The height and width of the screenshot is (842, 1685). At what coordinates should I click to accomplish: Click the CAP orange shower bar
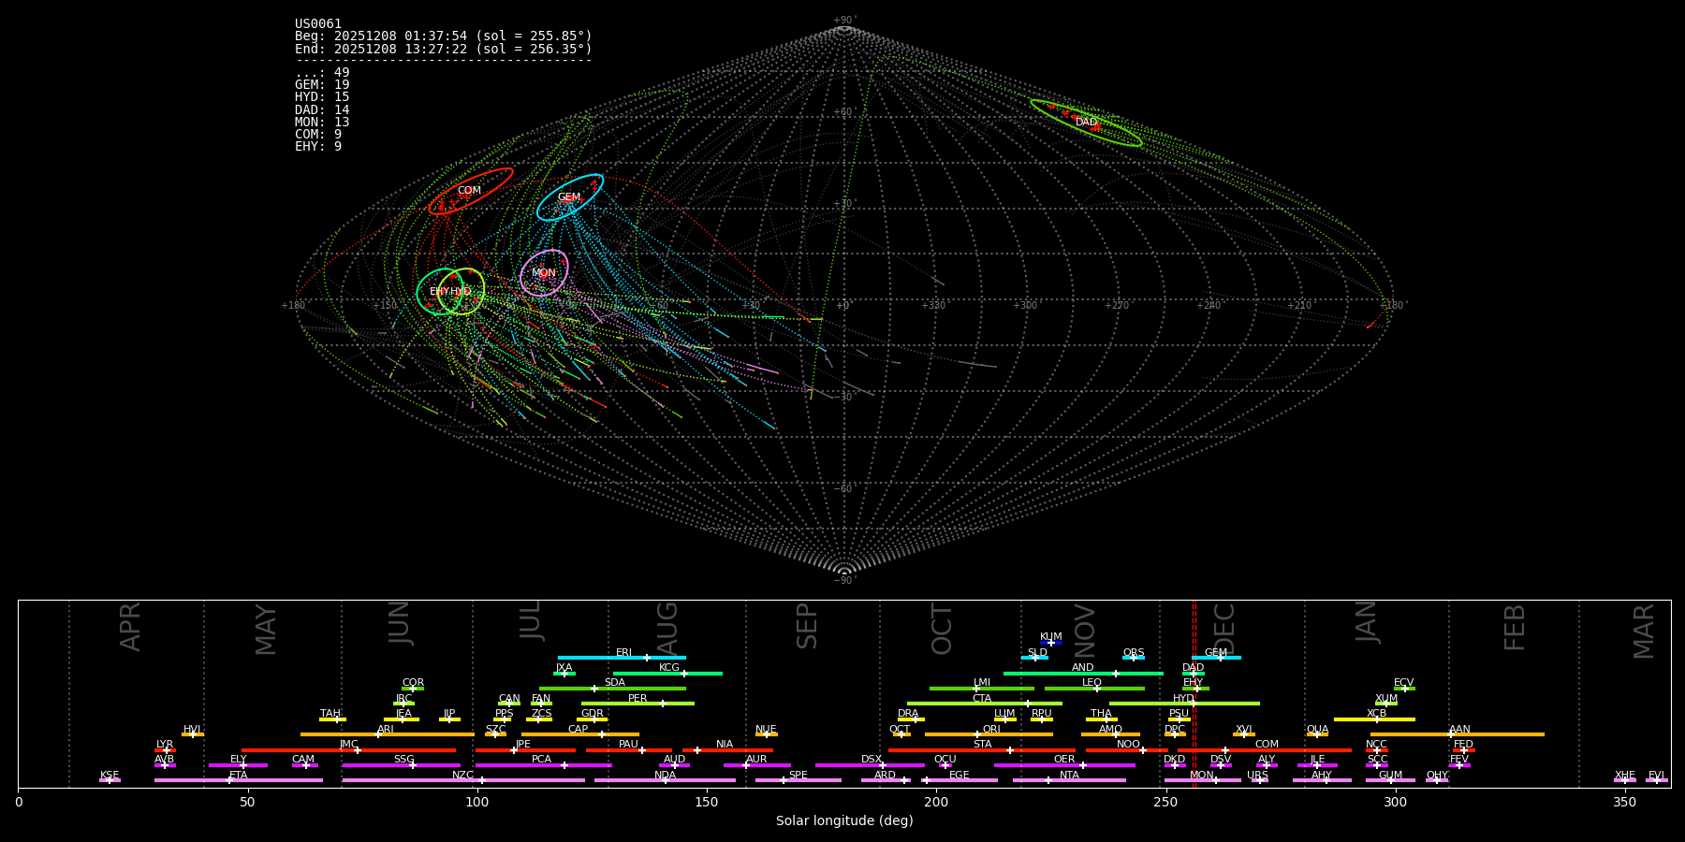click(580, 734)
